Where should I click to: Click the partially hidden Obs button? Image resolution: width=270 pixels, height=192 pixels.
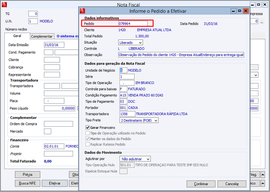(74, 175)
